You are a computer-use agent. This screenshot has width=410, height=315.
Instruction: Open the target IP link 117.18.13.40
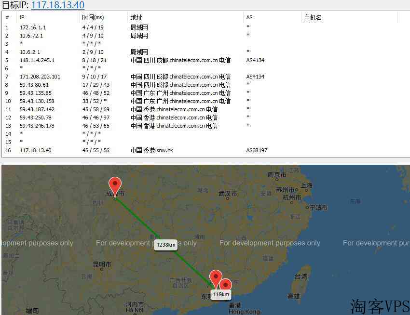[57, 5]
